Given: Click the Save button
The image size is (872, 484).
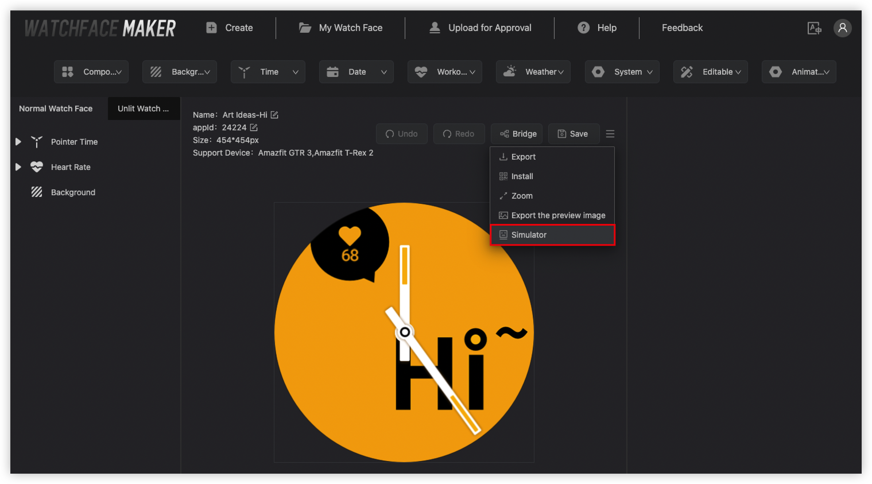Looking at the screenshot, I should pos(573,134).
